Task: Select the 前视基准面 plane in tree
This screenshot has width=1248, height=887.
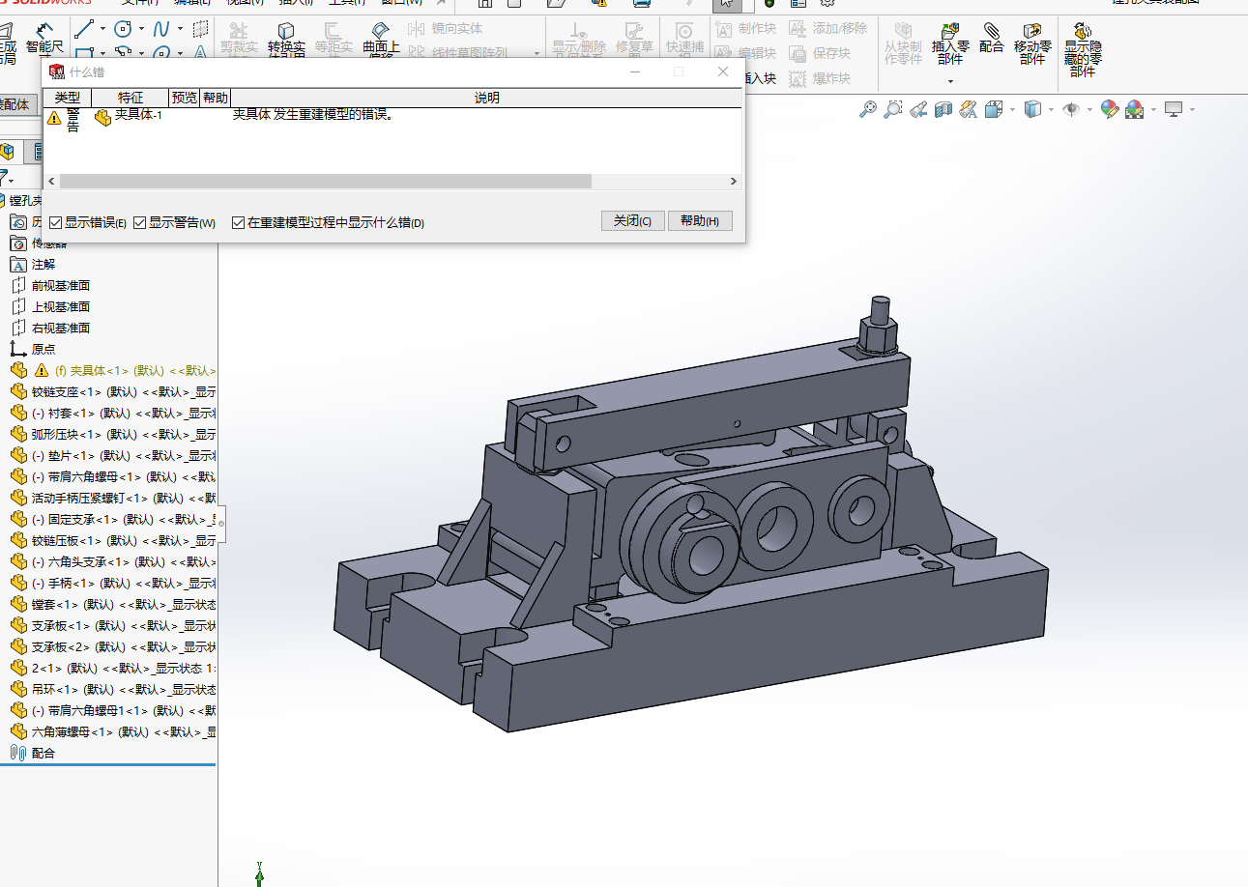Action: (x=60, y=285)
